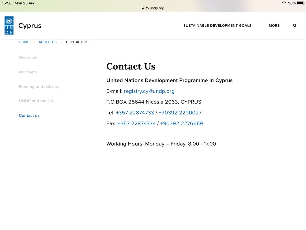Navigate to ABOUT US breadcrumb

pos(47,42)
